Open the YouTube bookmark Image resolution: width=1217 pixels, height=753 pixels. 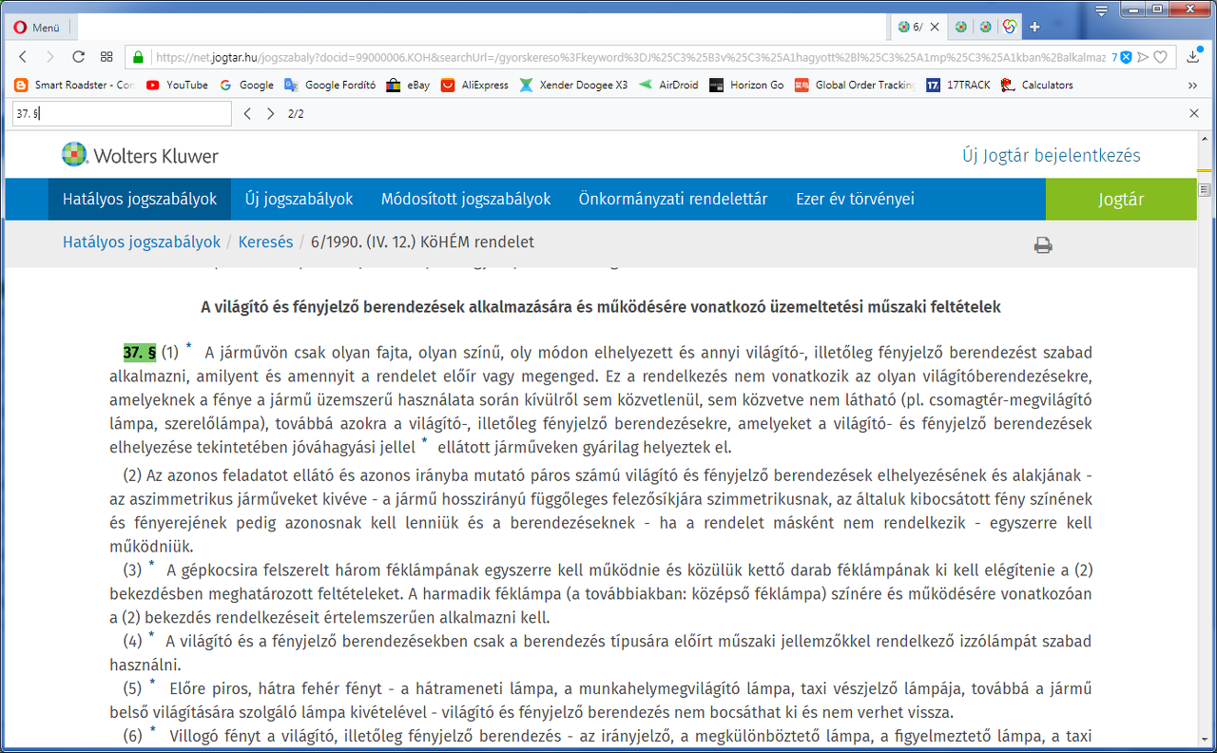(178, 85)
